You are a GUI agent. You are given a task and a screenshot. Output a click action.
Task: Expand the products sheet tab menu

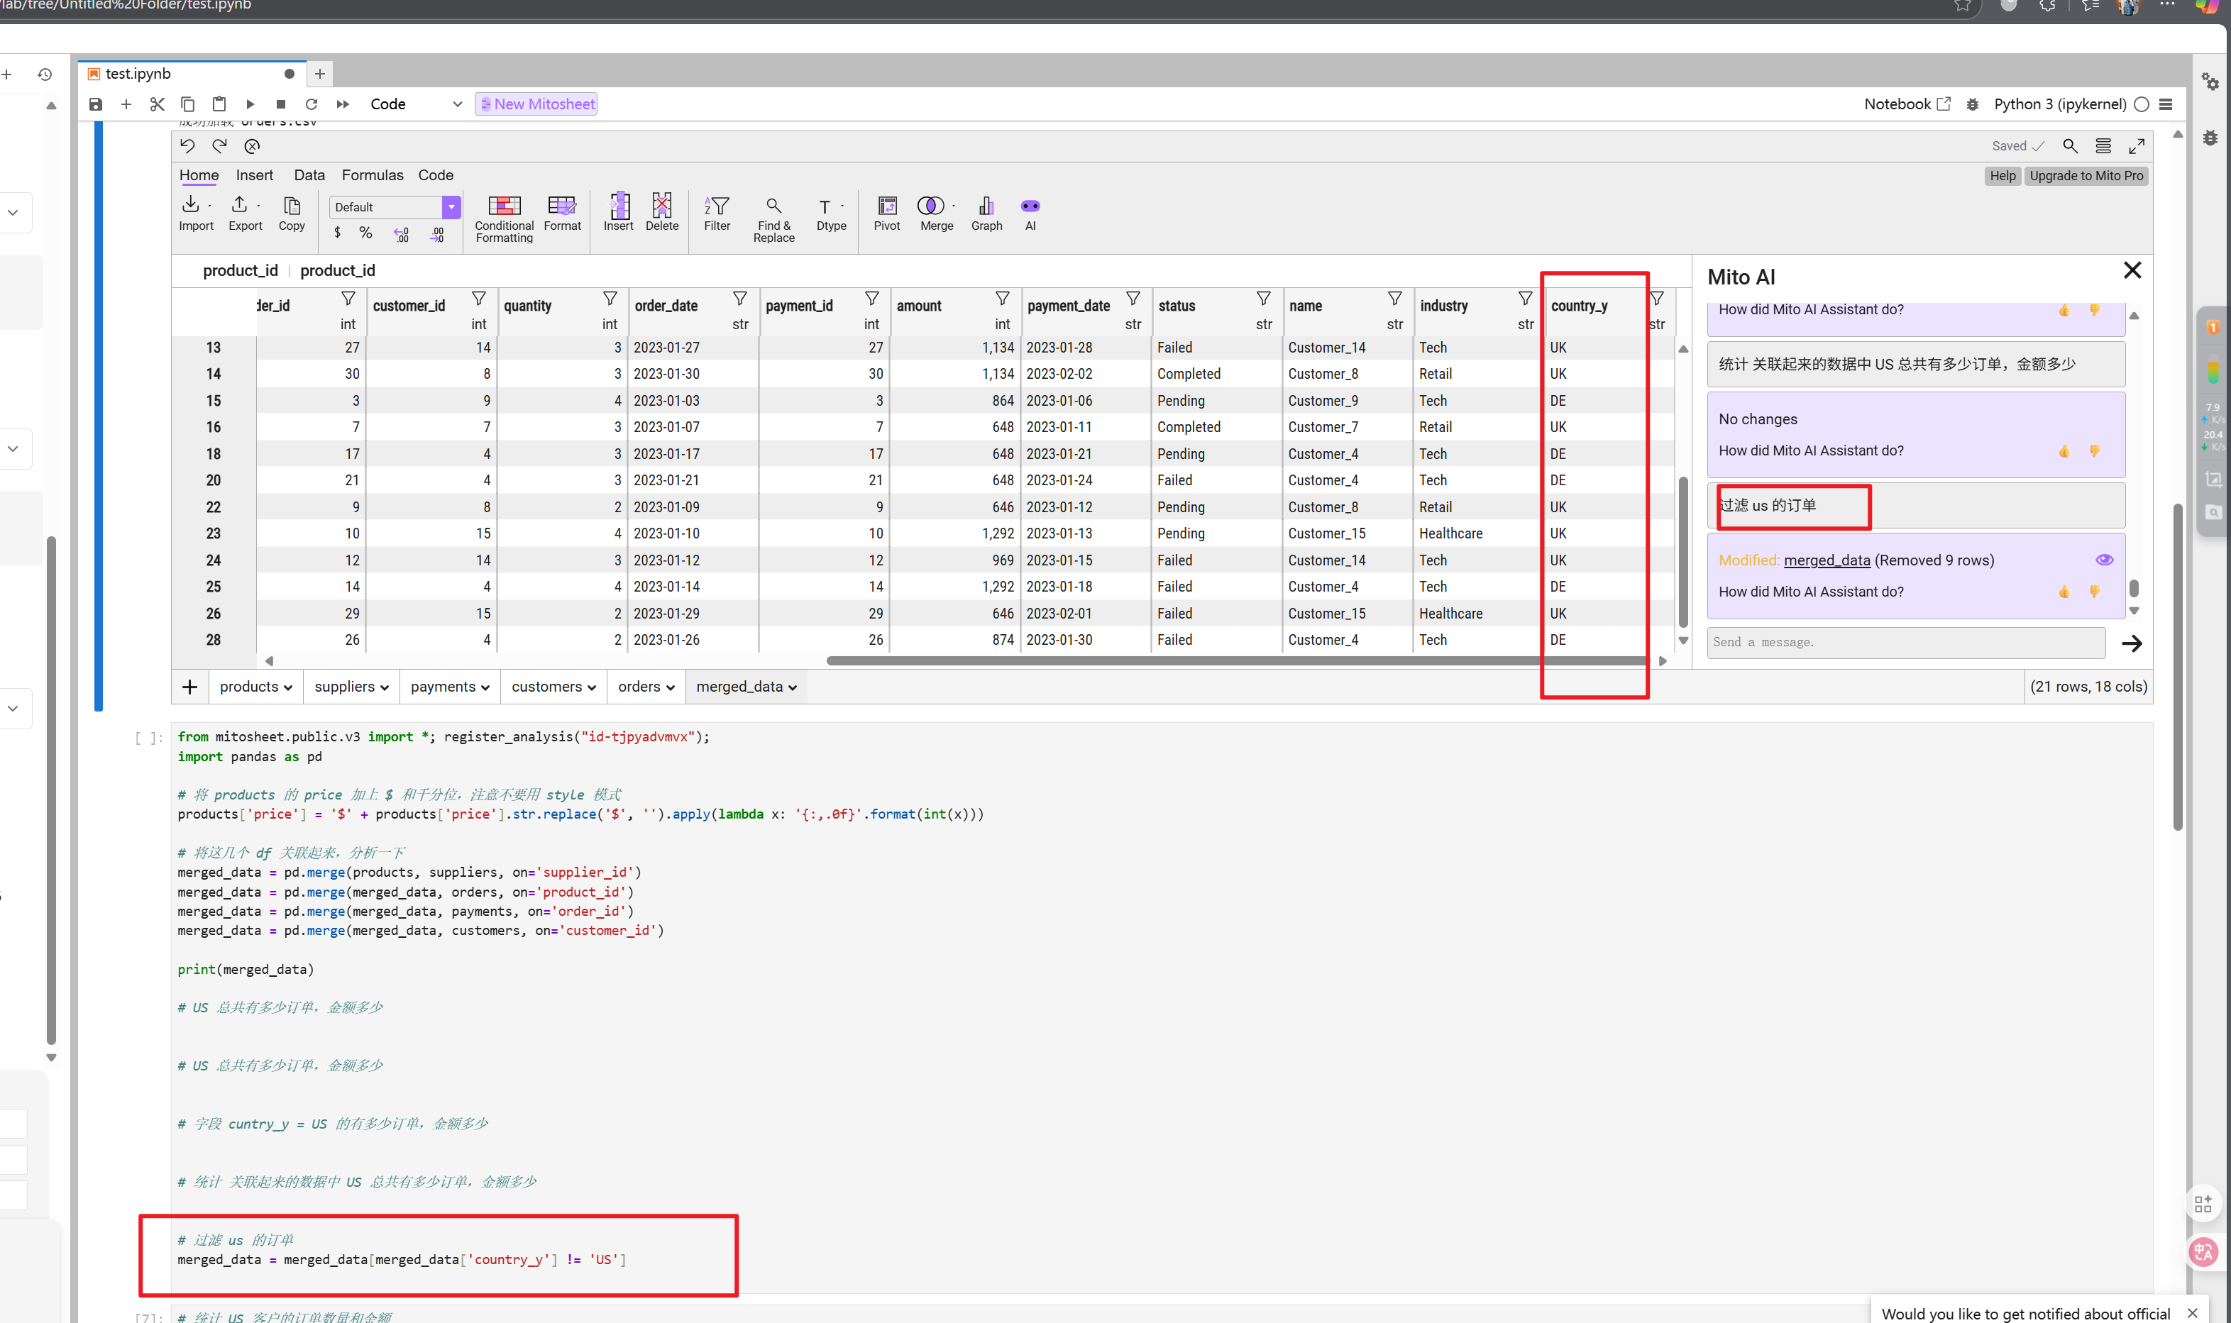click(x=288, y=687)
